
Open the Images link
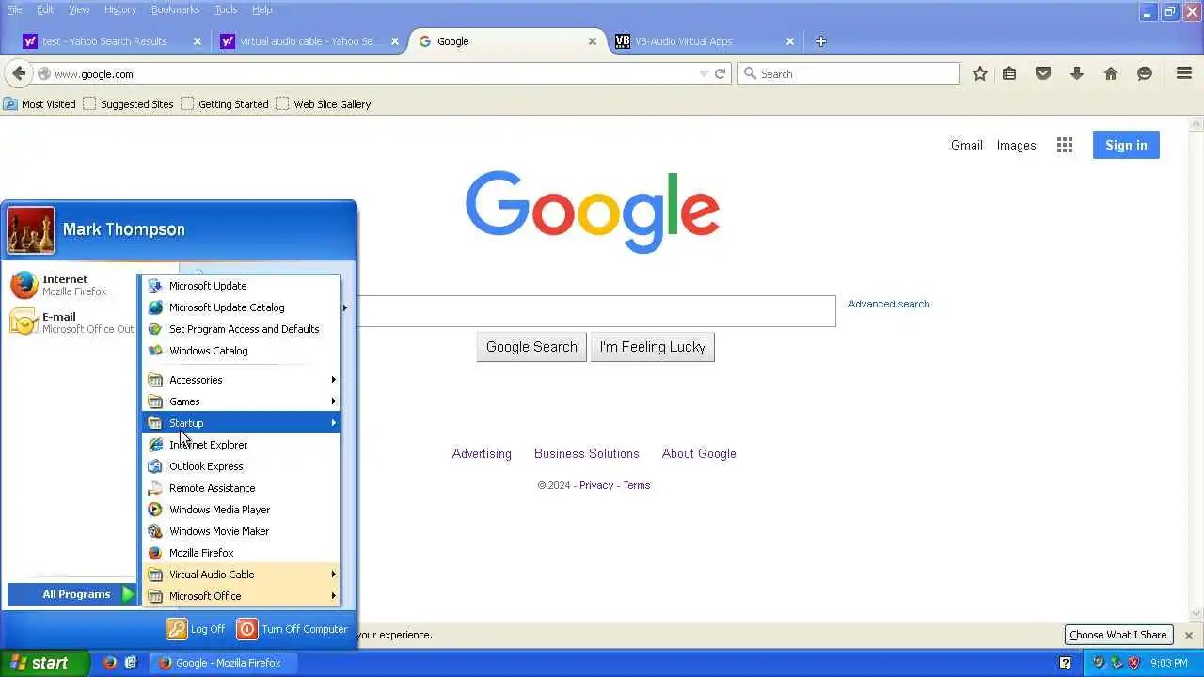pyautogui.click(x=1016, y=145)
